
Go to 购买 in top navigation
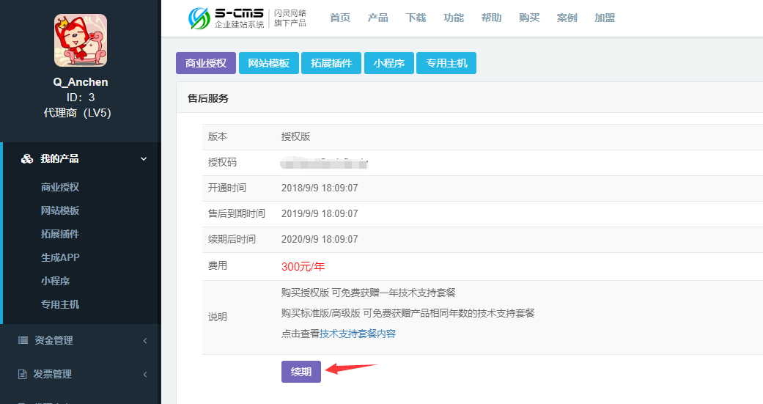point(529,18)
